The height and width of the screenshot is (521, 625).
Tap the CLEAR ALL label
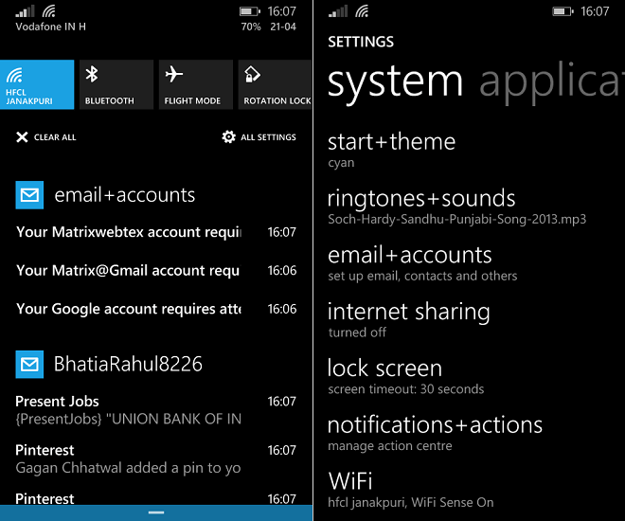(55, 137)
